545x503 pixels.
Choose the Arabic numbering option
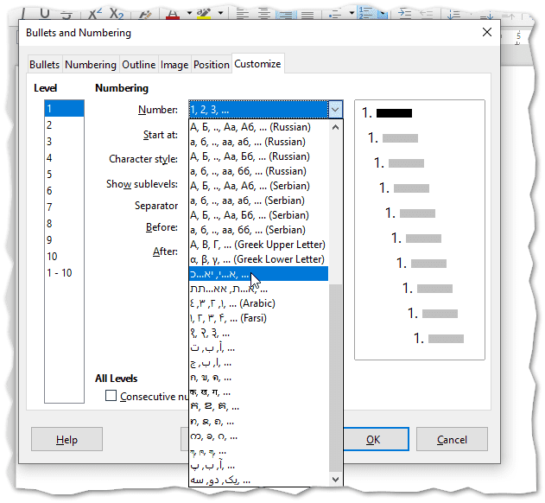click(258, 303)
